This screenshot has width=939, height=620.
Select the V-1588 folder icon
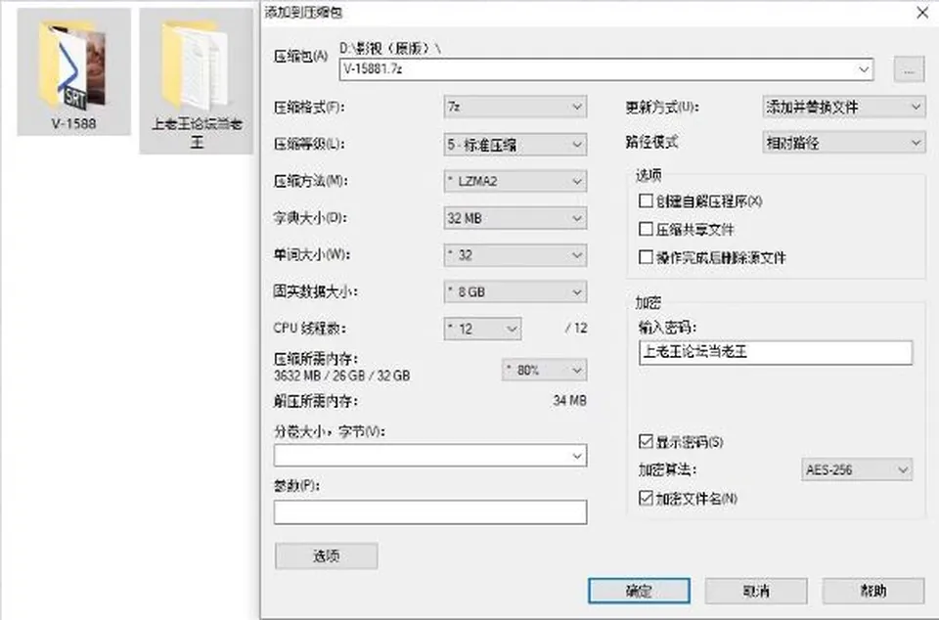point(73,71)
